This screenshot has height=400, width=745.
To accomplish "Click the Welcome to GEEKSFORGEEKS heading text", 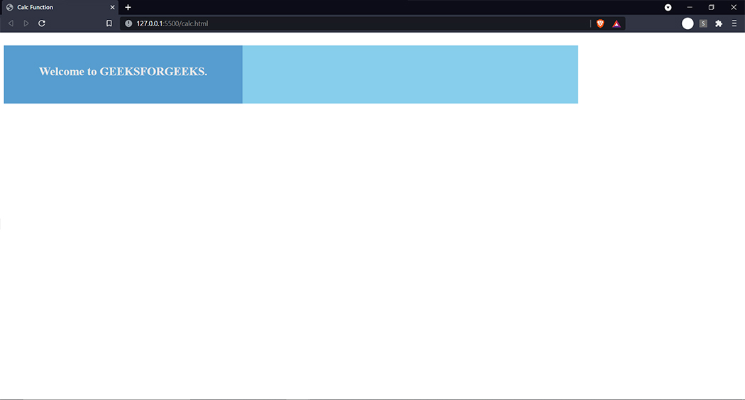I will [x=123, y=72].
